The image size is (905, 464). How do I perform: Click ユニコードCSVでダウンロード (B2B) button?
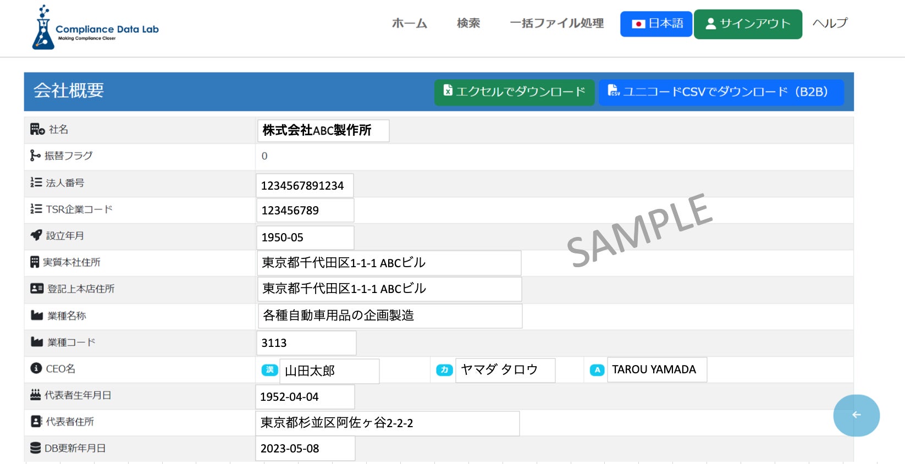pyautogui.click(x=721, y=92)
